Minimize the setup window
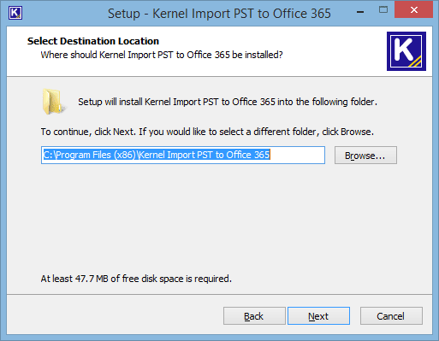This screenshot has height=341, width=439. click(360, 12)
